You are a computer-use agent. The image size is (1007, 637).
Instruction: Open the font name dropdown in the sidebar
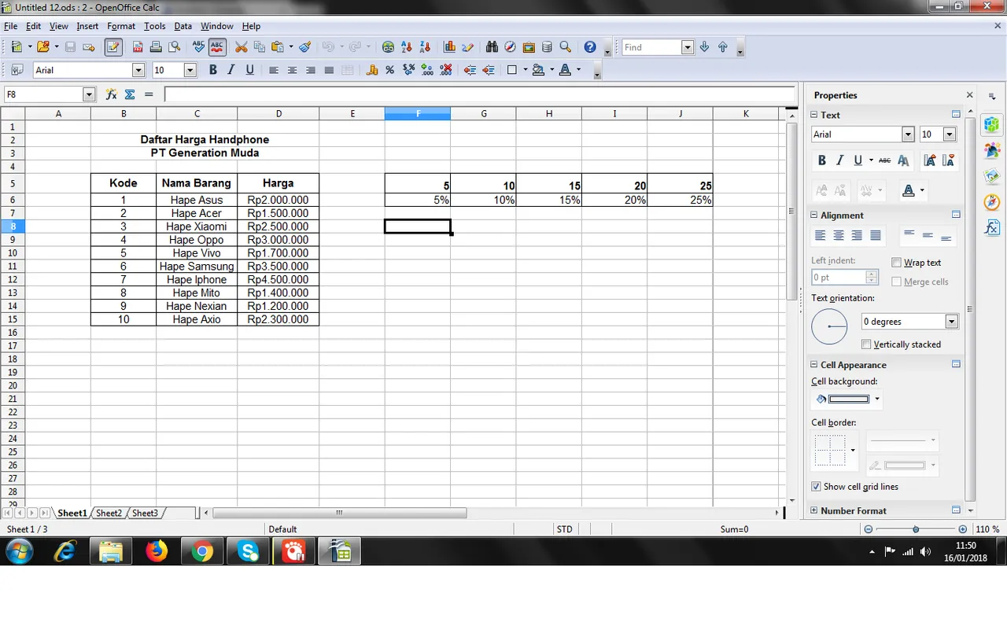tap(908, 134)
